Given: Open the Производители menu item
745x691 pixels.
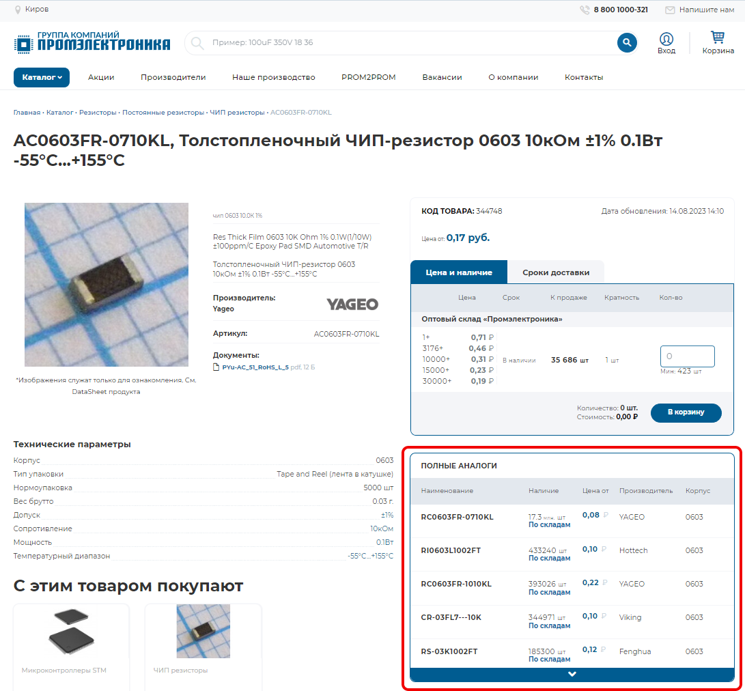Looking at the screenshot, I should (x=173, y=77).
